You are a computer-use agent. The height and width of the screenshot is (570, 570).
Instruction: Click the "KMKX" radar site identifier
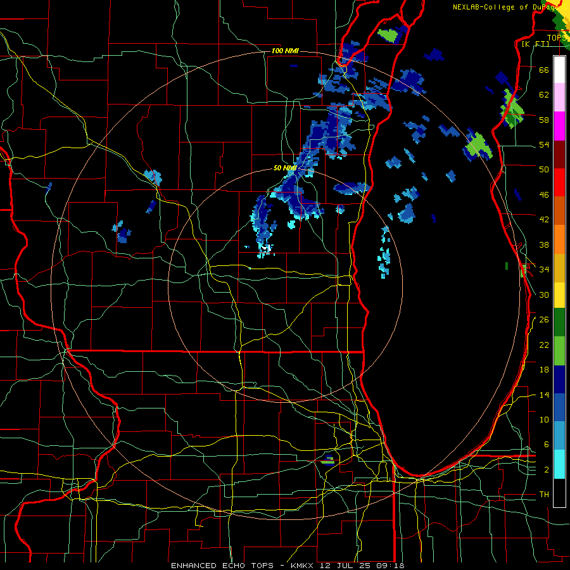tap(303, 566)
